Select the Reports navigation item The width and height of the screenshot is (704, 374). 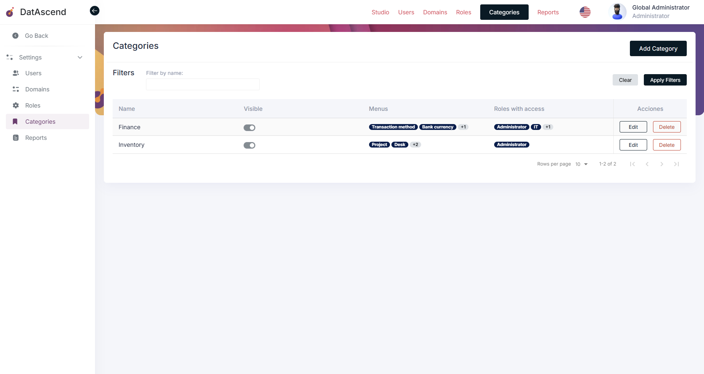click(548, 12)
